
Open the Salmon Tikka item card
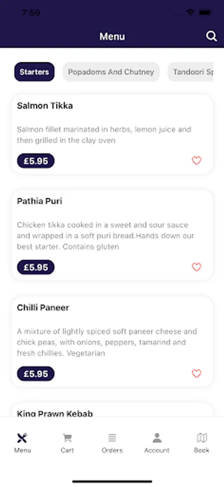(x=112, y=134)
